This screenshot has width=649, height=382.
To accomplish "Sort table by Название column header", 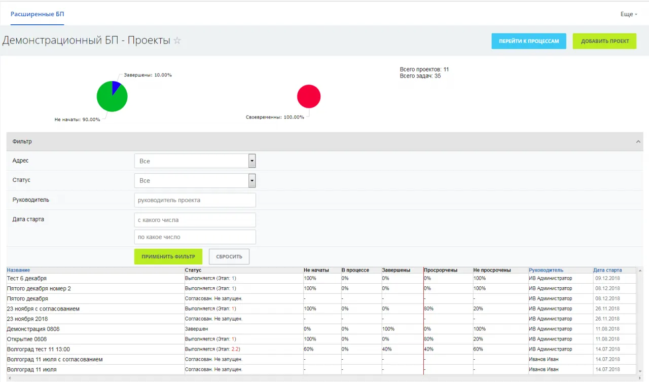I will pyautogui.click(x=18, y=270).
